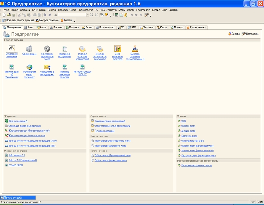Open the Сообщение в техподдержку envelope icon
This screenshot has width=264, height=205.
(x=47, y=67)
